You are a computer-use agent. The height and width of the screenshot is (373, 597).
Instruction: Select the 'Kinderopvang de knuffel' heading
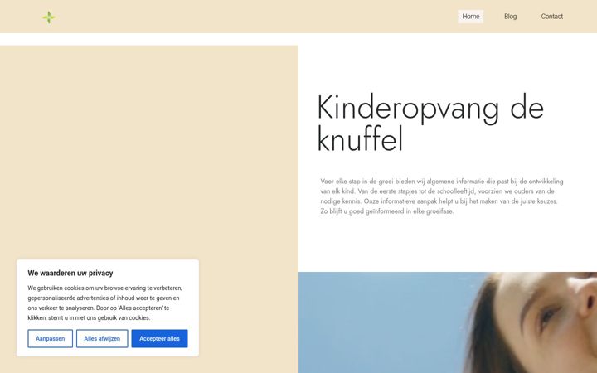(x=430, y=124)
